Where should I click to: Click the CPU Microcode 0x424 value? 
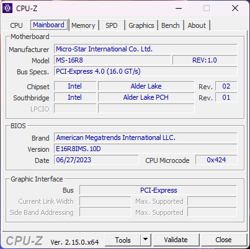point(217,160)
